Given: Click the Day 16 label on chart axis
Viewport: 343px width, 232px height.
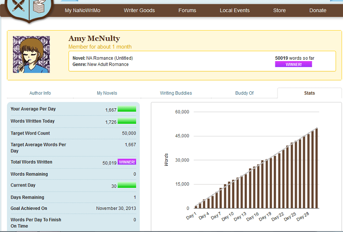Looking at the screenshot, I should point(253,216).
